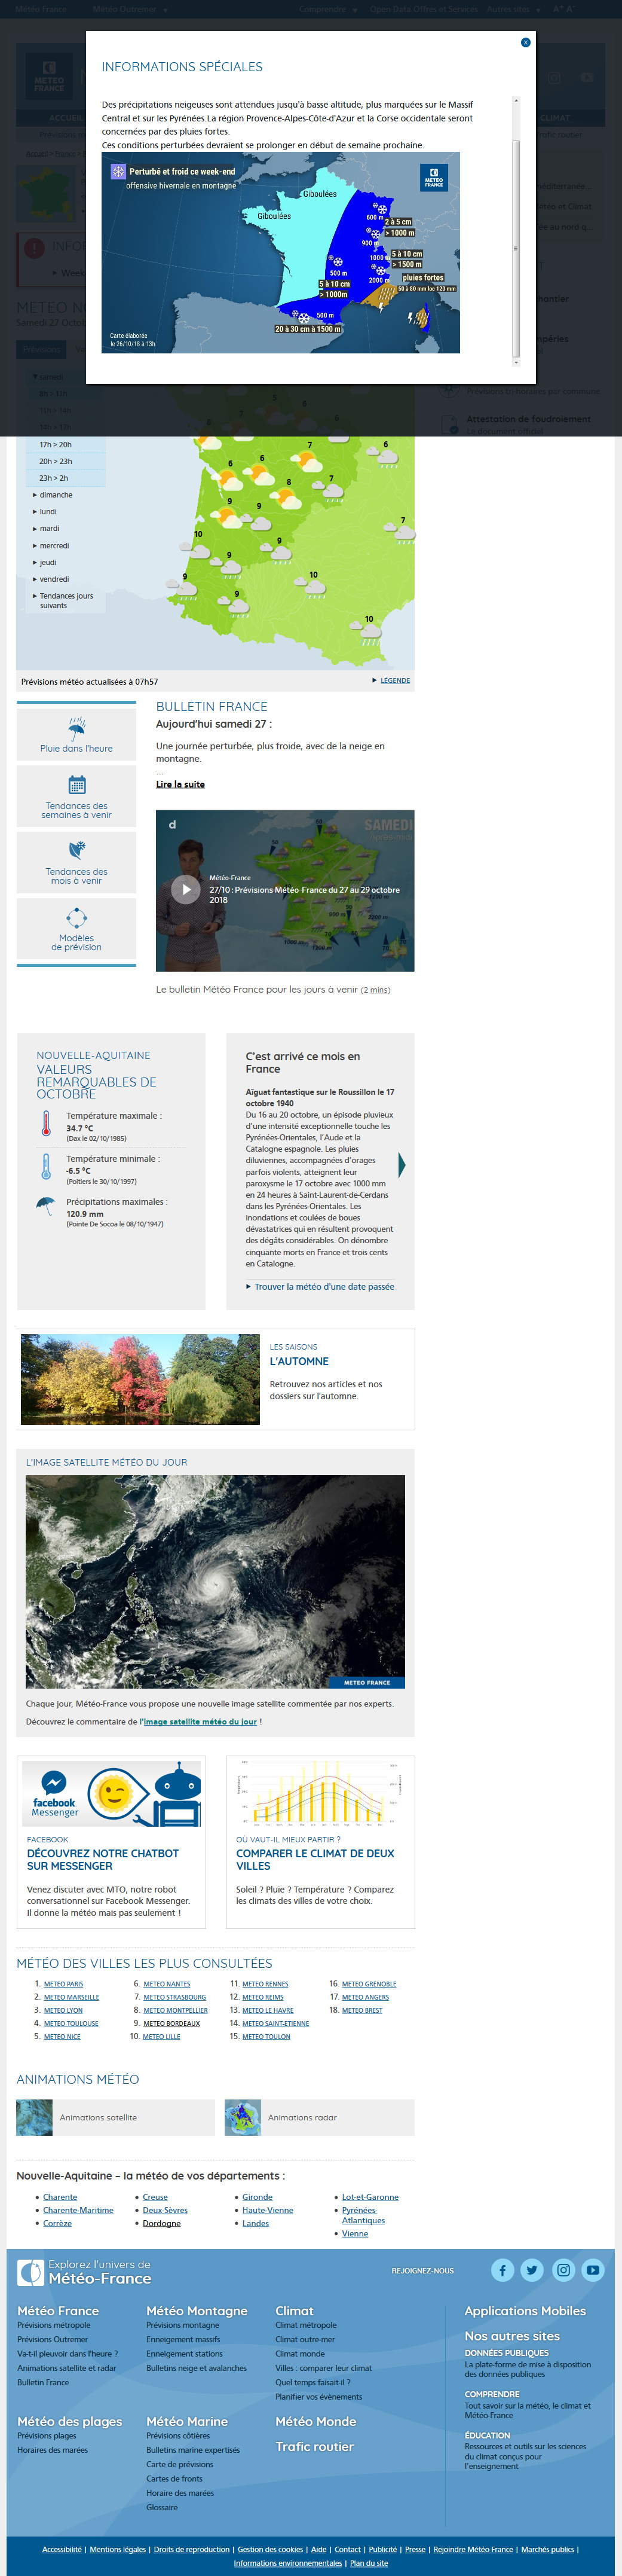The image size is (622, 2576).
Task: Open the daily satellite image thumbnail
Action: click(215, 1580)
